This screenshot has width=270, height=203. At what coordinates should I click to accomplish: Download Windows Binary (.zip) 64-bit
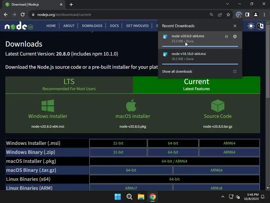[173, 152]
